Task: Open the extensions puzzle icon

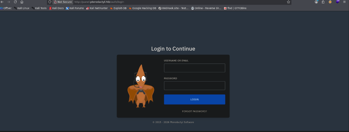Action: tap(323, 2)
